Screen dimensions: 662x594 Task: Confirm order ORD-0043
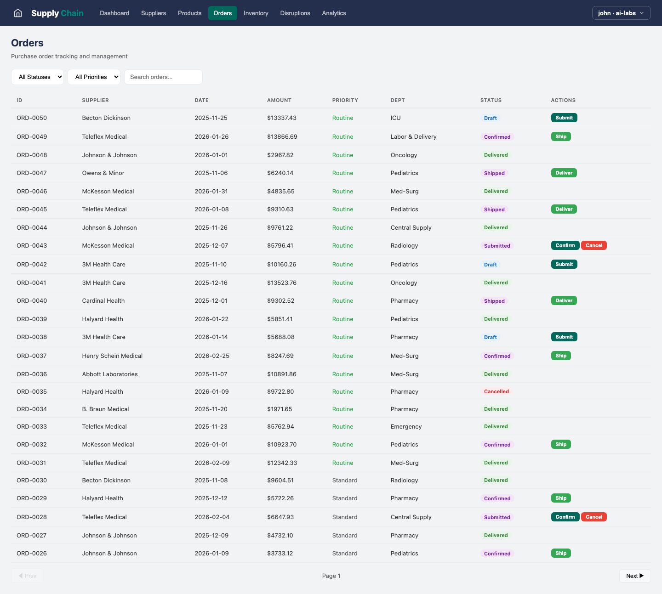pyautogui.click(x=565, y=245)
